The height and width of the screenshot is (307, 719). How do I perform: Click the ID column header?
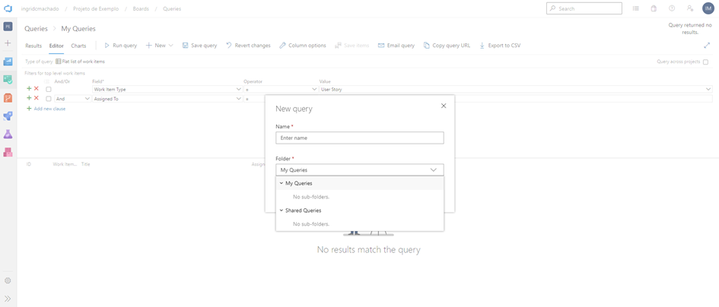(28, 164)
